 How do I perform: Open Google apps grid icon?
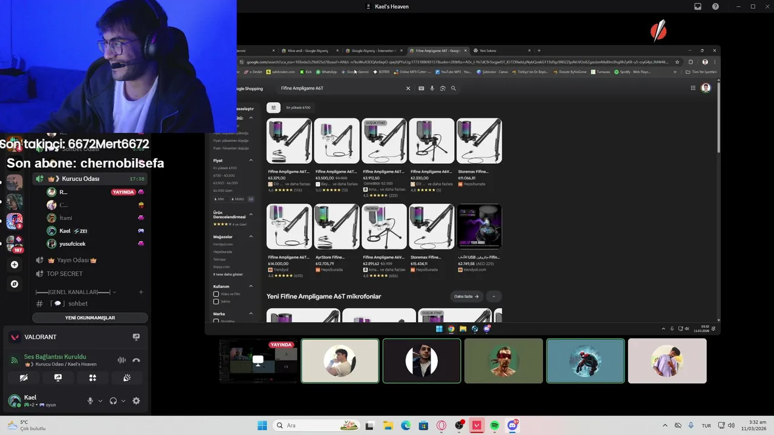(x=693, y=88)
